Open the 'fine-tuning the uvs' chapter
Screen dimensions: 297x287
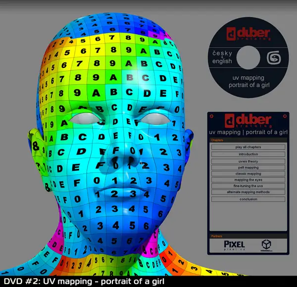[x=248, y=186]
